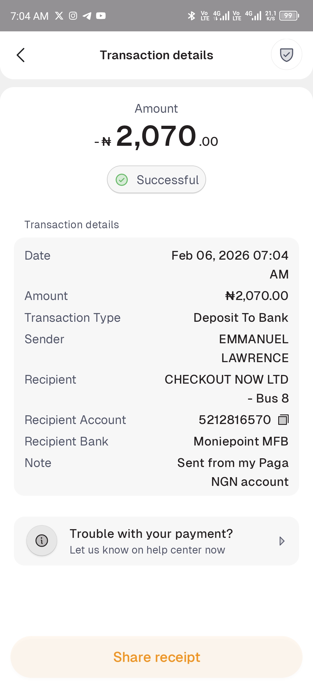Tap the Successful status badge
This screenshot has width=313, height=697.
tap(156, 180)
